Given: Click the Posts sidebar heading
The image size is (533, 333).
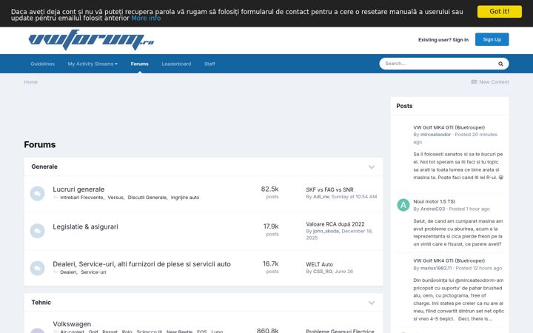Looking at the screenshot, I should point(404,106).
